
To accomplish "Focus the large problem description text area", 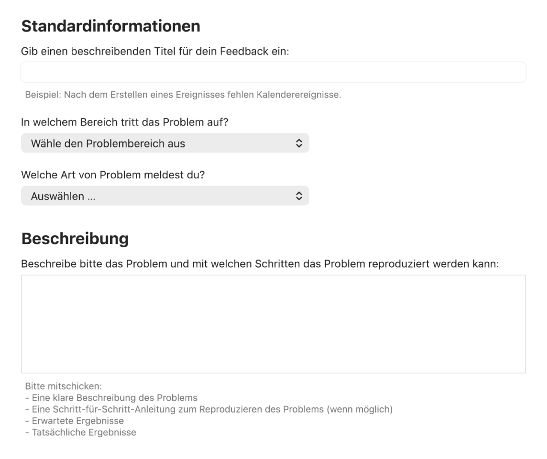I will click(273, 324).
